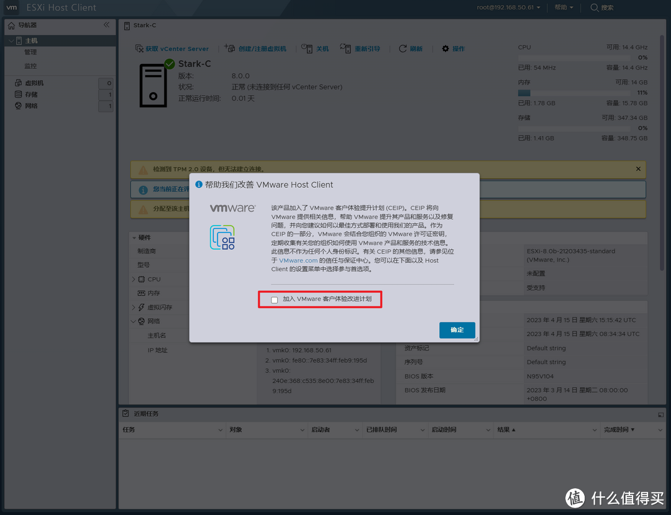The height and width of the screenshot is (515, 671).
Task: Open 监控 under host in navigator
Action: tap(30, 66)
